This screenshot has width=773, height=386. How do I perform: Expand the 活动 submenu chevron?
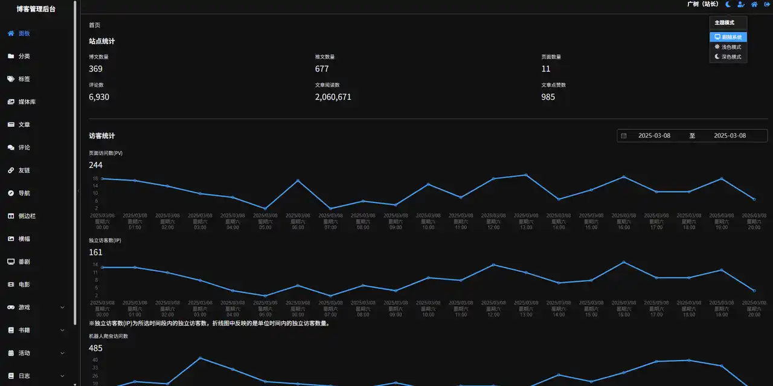click(62, 353)
